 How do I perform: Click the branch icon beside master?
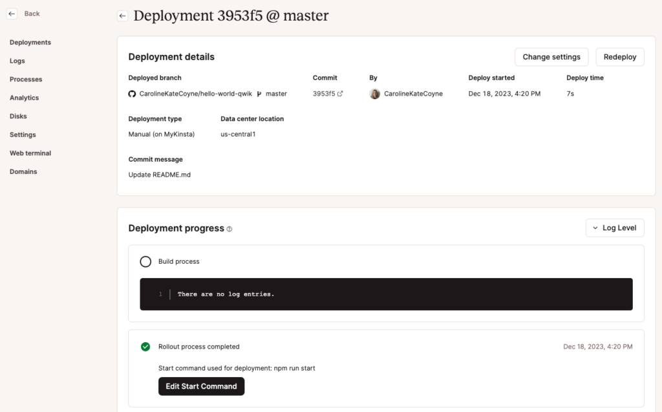tap(259, 94)
